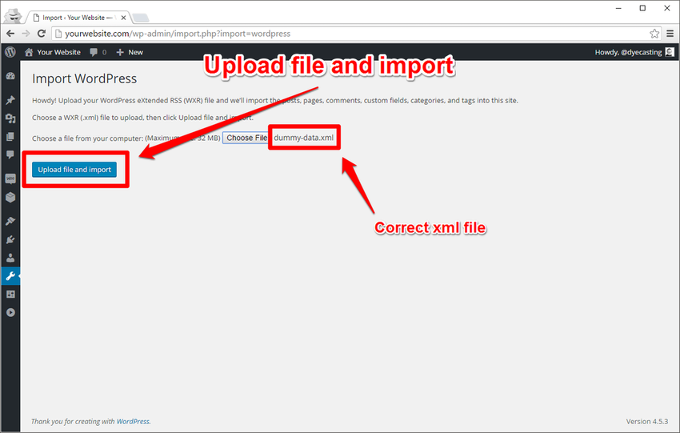Click Version 4.5.3 footer text
This screenshot has width=680, height=433.
pyautogui.click(x=647, y=421)
